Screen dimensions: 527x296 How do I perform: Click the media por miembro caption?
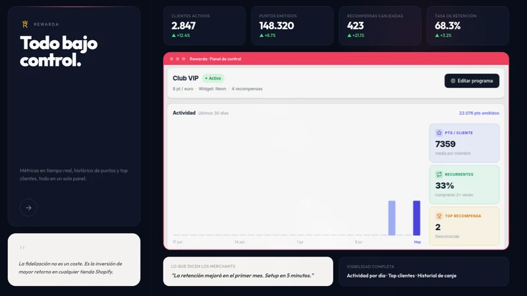click(x=453, y=153)
